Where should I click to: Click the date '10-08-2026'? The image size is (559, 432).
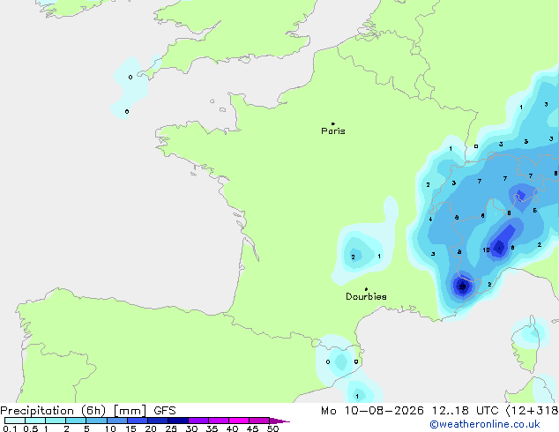384,411
